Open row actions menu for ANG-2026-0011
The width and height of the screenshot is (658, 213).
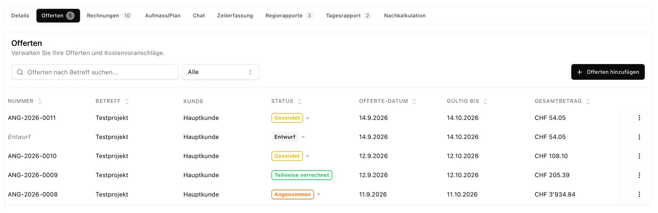(639, 118)
